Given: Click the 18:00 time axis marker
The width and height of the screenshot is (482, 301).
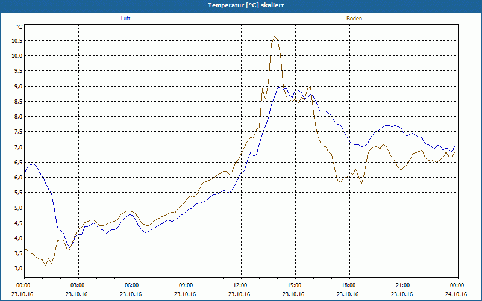Looking at the screenshot, I should (x=349, y=285).
